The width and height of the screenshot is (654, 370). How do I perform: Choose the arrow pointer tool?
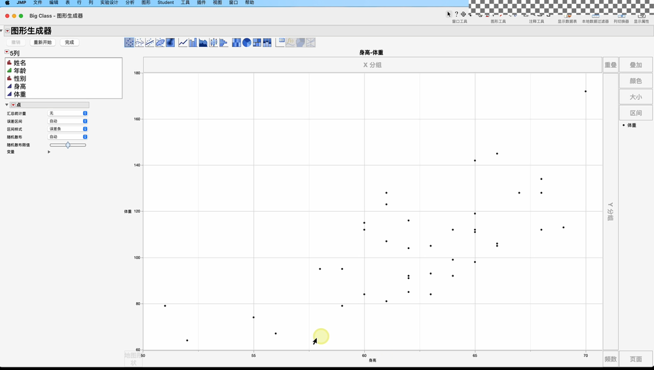click(449, 14)
